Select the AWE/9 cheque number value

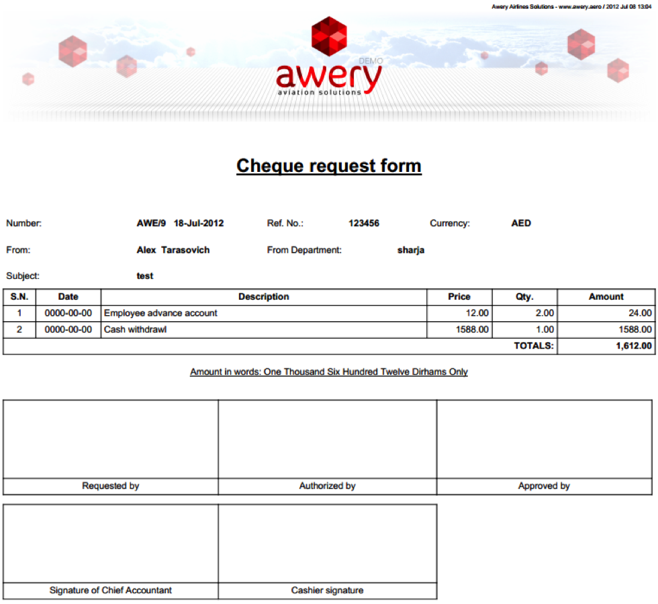pos(151,223)
